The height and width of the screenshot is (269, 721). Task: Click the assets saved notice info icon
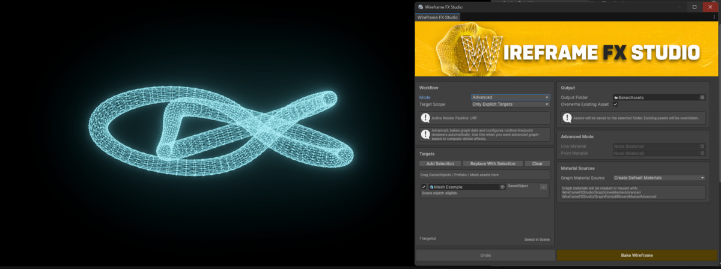[567, 118]
